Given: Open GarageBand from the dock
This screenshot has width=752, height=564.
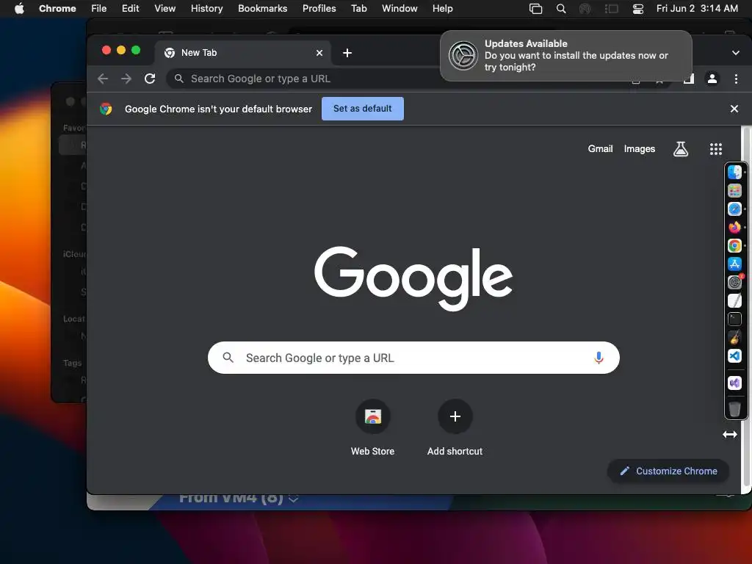Looking at the screenshot, I should pos(734,337).
